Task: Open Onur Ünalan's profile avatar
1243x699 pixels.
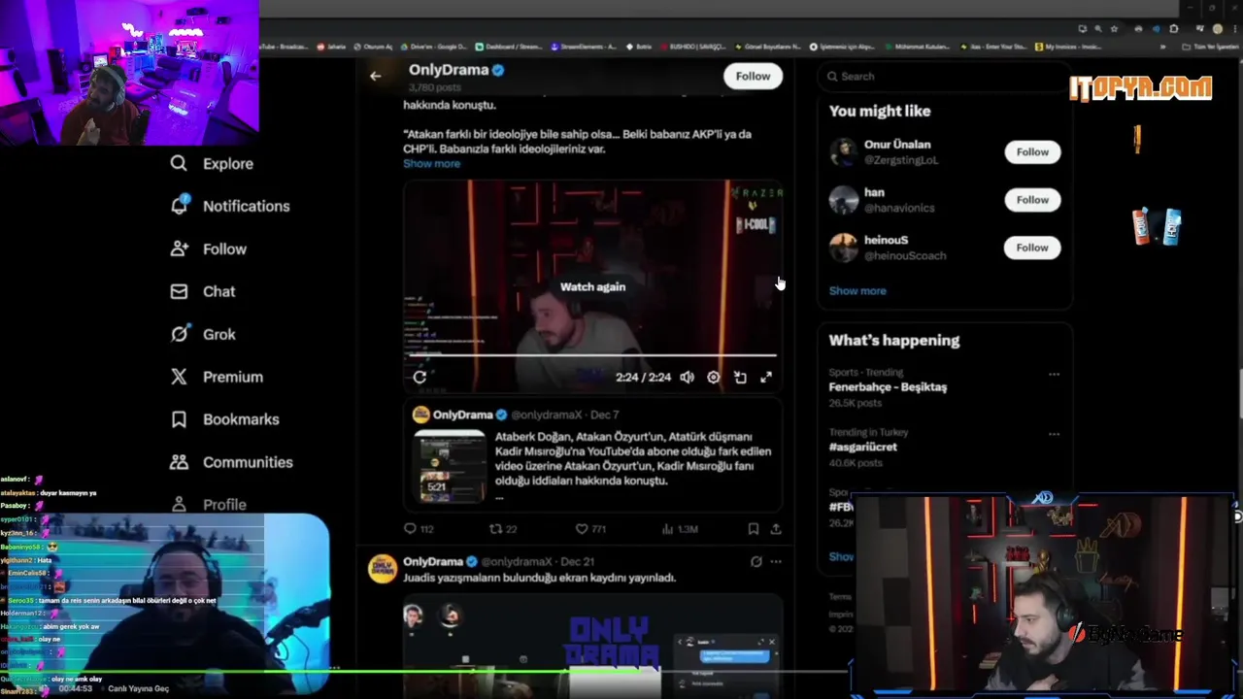Action: click(x=844, y=151)
